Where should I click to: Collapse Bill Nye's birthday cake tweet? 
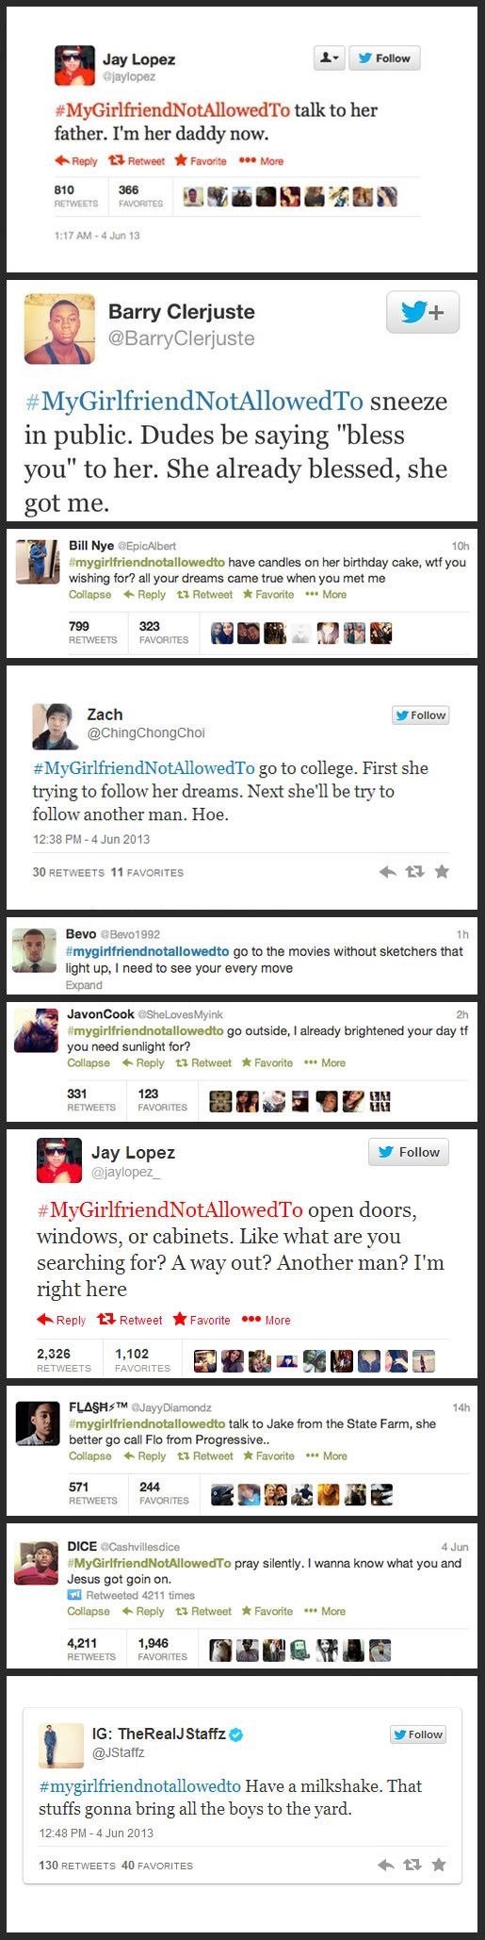click(x=89, y=595)
